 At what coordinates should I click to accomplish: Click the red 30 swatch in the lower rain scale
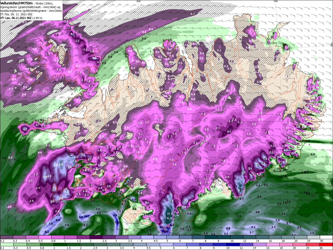click(326, 244)
